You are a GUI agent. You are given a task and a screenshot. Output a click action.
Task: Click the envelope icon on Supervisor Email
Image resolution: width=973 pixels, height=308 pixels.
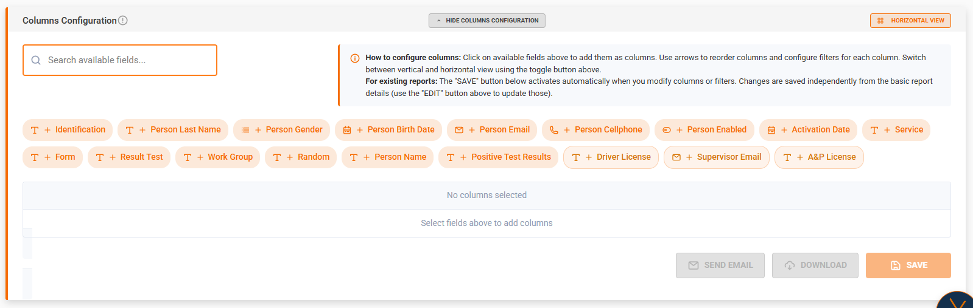(676, 157)
